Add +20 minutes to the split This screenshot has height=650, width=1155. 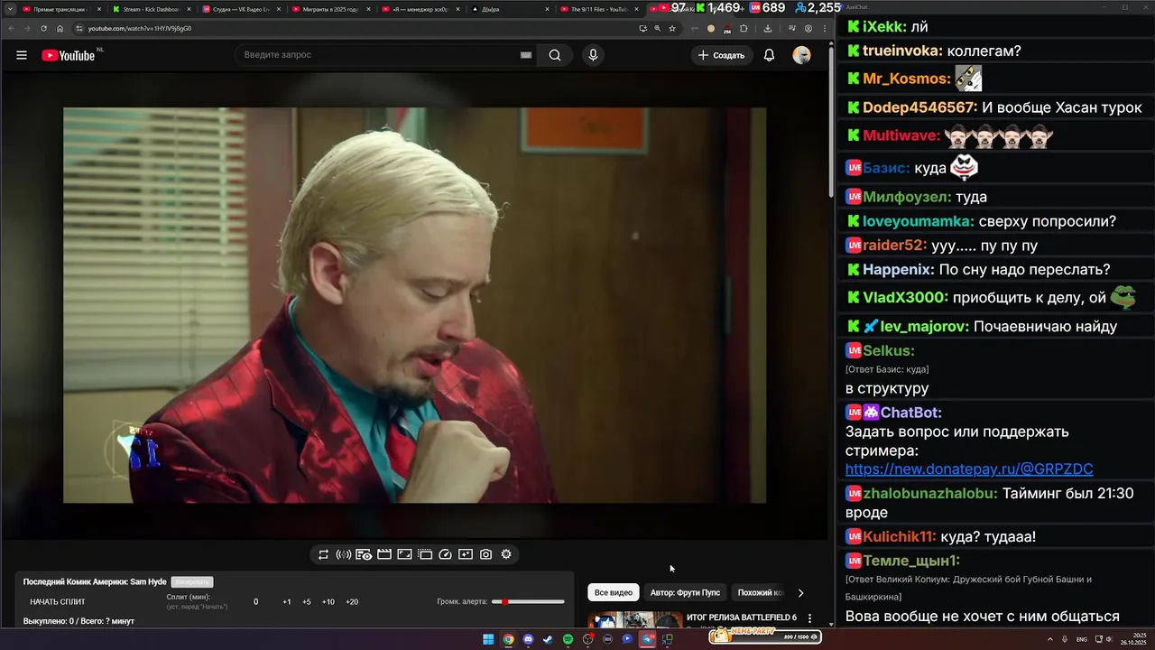tap(352, 602)
